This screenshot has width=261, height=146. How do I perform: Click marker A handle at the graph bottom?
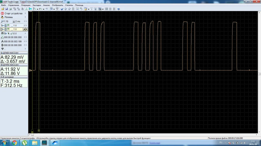pyautogui.click(x=39, y=131)
